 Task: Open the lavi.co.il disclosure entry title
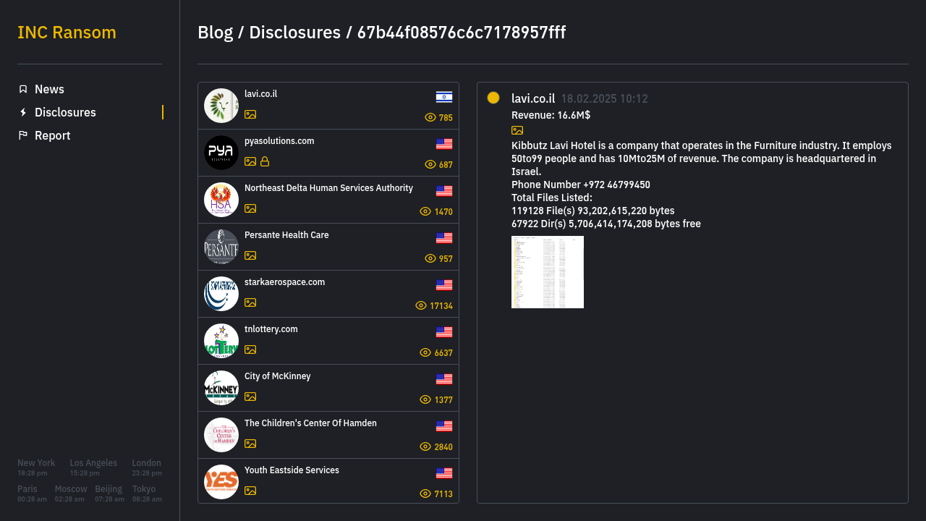pyautogui.click(x=260, y=94)
